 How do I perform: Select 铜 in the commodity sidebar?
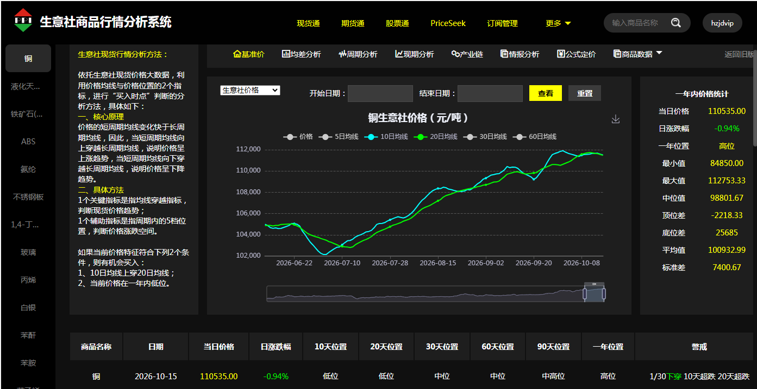pyautogui.click(x=28, y=59)
